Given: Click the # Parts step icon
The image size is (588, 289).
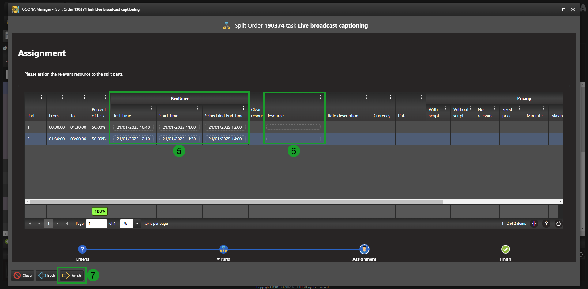Looking at the screenshot, I should coord(224,249).
